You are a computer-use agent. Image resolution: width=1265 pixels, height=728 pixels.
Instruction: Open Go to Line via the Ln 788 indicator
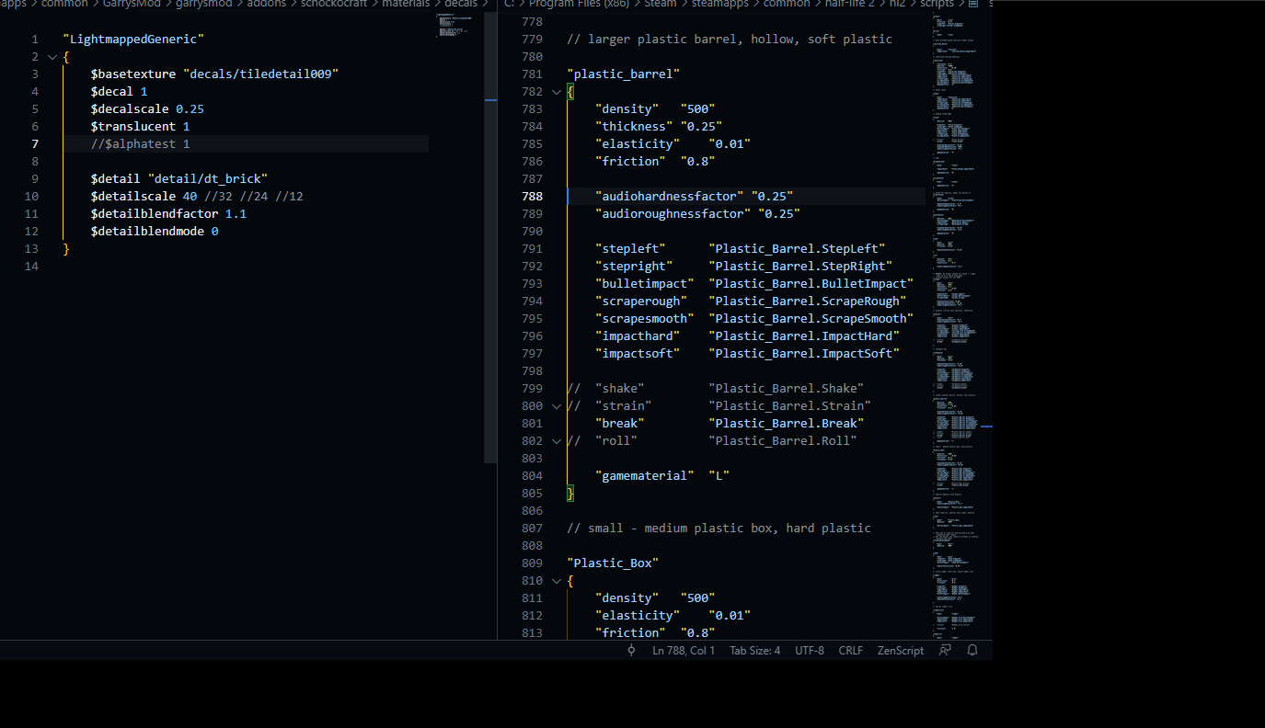pos(684,650)
